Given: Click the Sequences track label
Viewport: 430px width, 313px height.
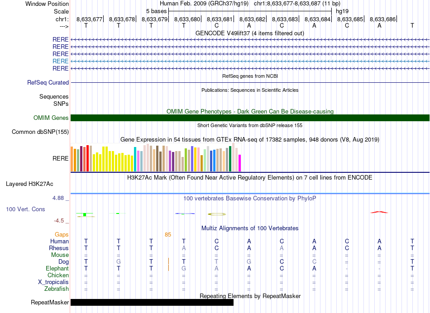Looking at the screenshot, I should (x=54, y=96).
